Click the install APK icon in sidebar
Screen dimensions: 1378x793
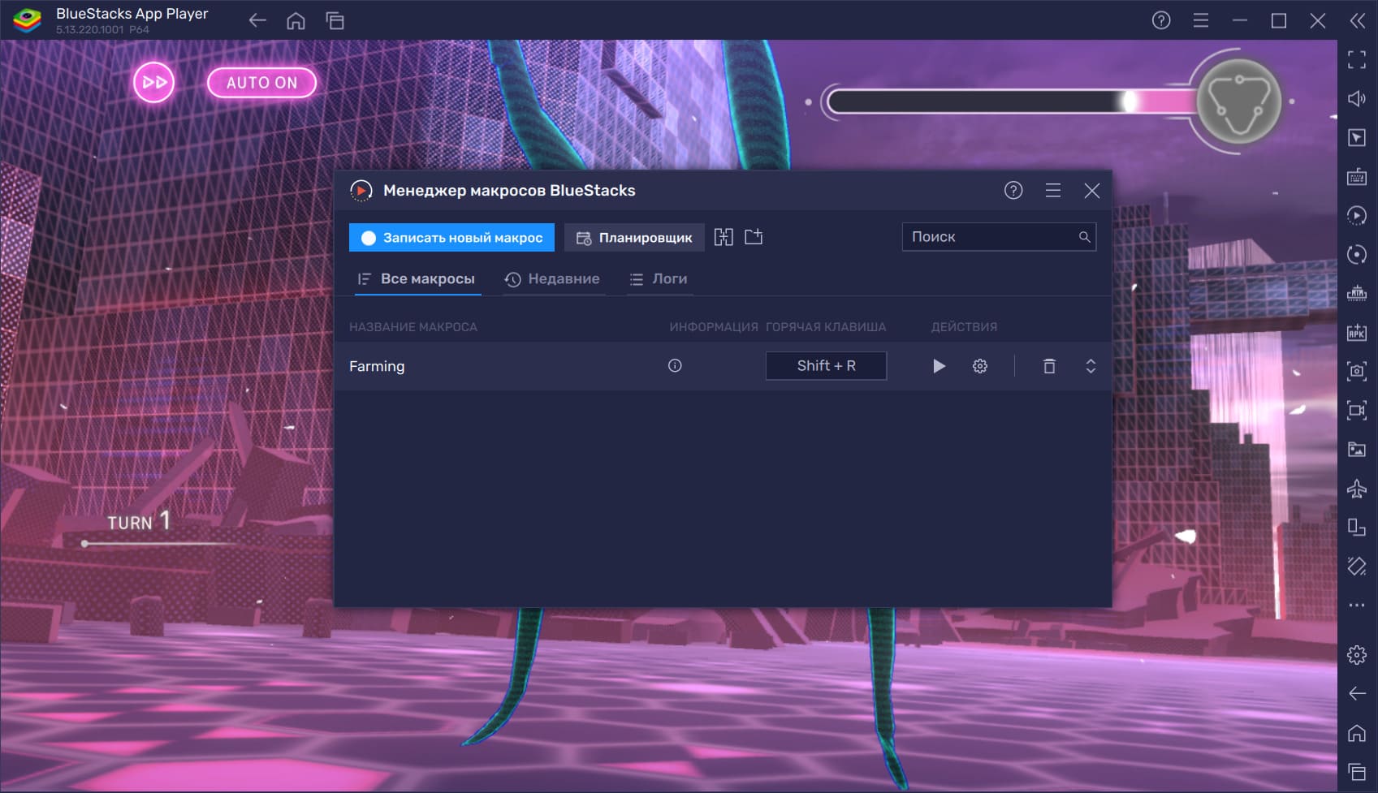[1357, 332]
